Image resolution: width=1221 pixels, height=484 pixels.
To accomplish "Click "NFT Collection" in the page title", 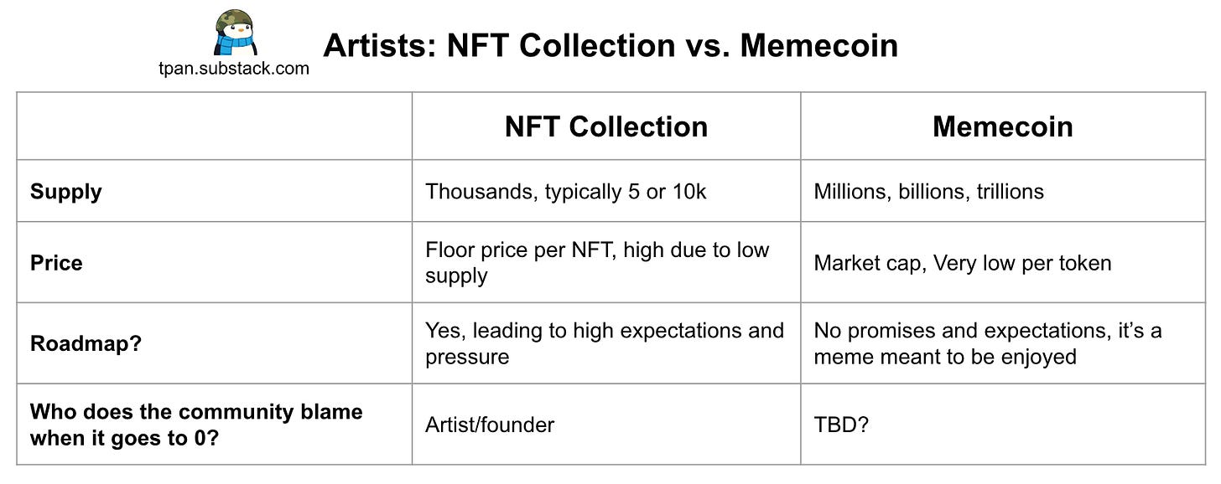I will pyautogui.click(x=560, y=45).
